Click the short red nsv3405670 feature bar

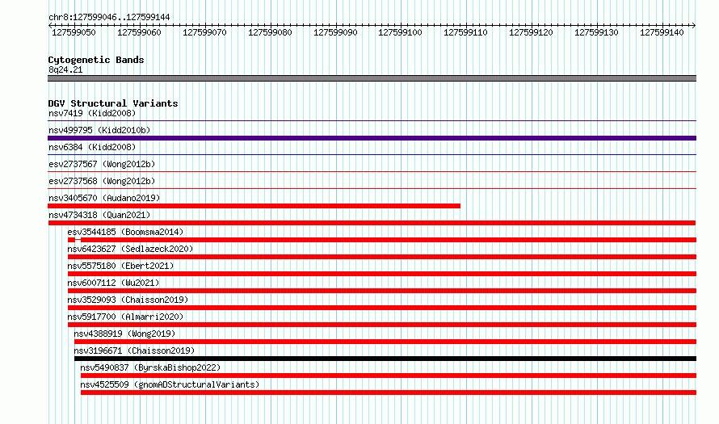(x=254, y=206)
